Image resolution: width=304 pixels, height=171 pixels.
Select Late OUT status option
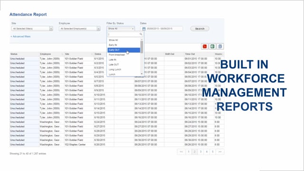click(x=123, y=65)
